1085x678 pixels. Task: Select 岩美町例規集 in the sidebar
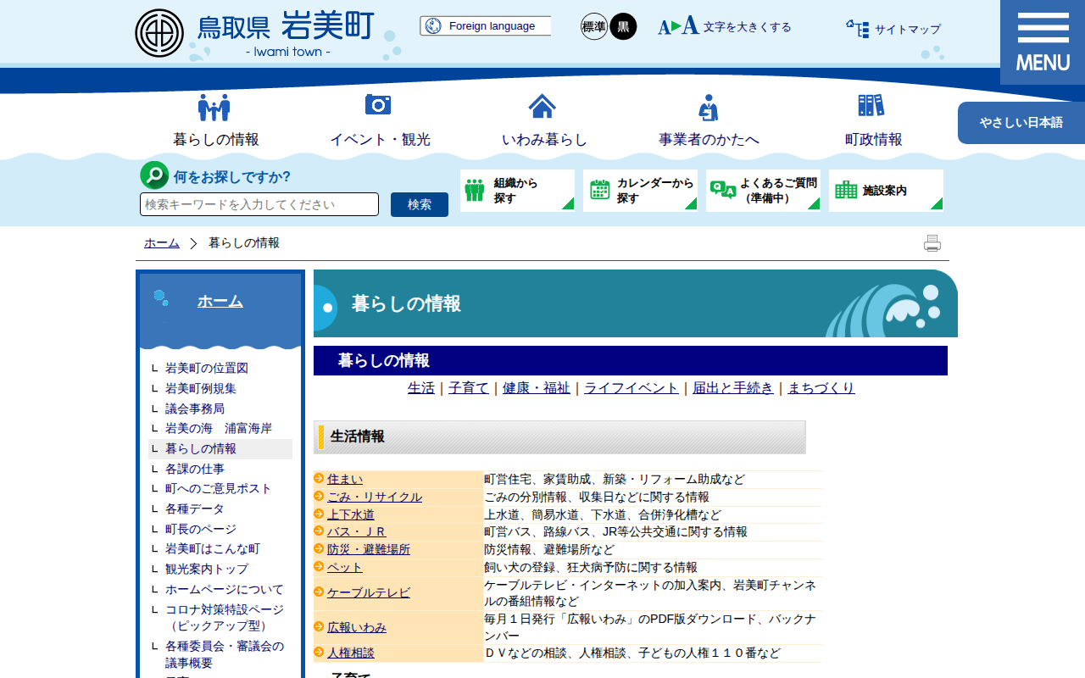(x=201, y=388)
